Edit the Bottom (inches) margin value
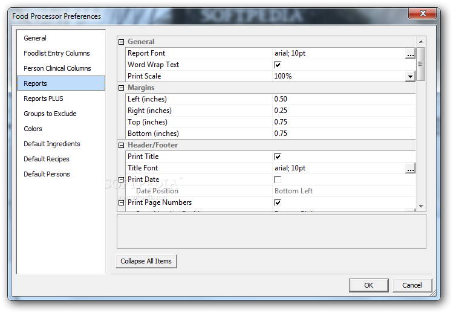This screenshot has width=453, height=313. point(344,134)
